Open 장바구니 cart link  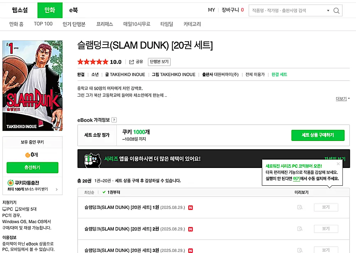pos(232,10)
